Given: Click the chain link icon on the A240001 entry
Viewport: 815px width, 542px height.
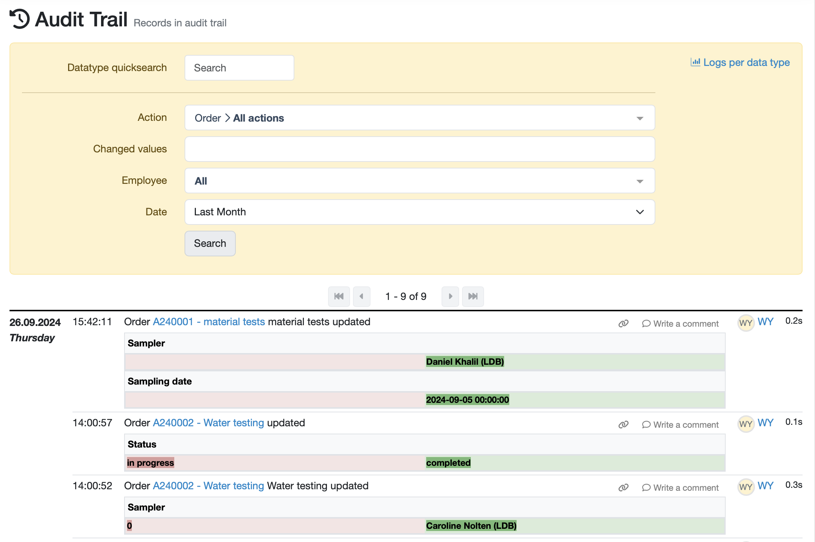Looking at the screenshot, I should [x=623, y=323].
